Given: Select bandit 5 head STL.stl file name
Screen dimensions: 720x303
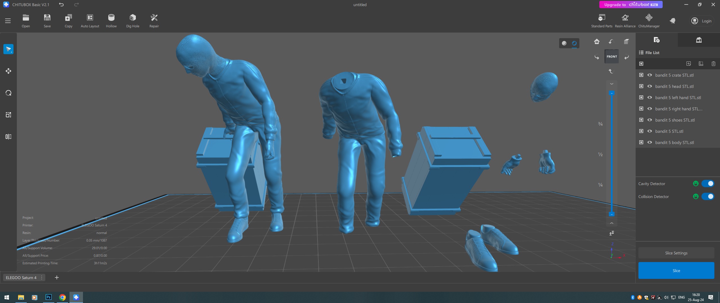Looking at the screenshot, I should (x=674, y=86).
